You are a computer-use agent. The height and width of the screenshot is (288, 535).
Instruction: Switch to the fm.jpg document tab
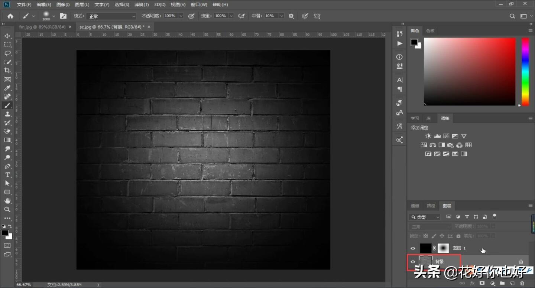pos(42,27)
